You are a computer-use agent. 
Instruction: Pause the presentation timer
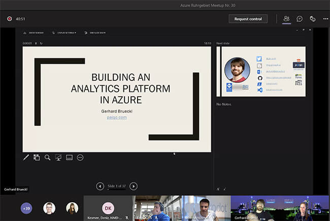pos(36,43)
